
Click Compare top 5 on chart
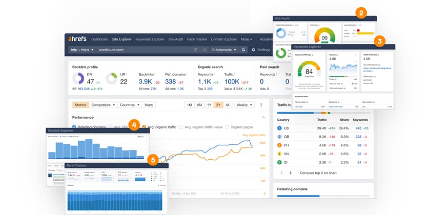pyautogui.click(x=318, y=173)
